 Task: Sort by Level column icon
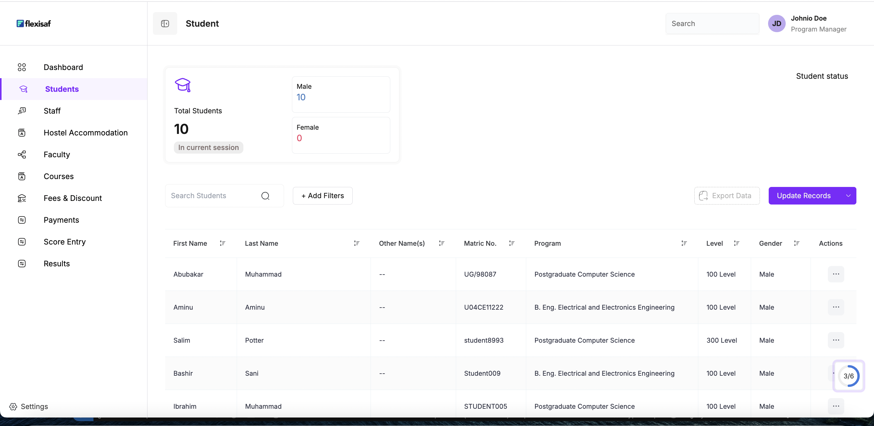click(736, 243)
